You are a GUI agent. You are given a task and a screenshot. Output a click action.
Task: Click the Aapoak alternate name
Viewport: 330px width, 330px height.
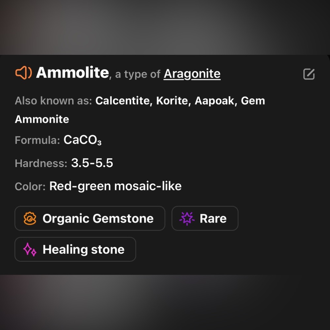[214, 101]
